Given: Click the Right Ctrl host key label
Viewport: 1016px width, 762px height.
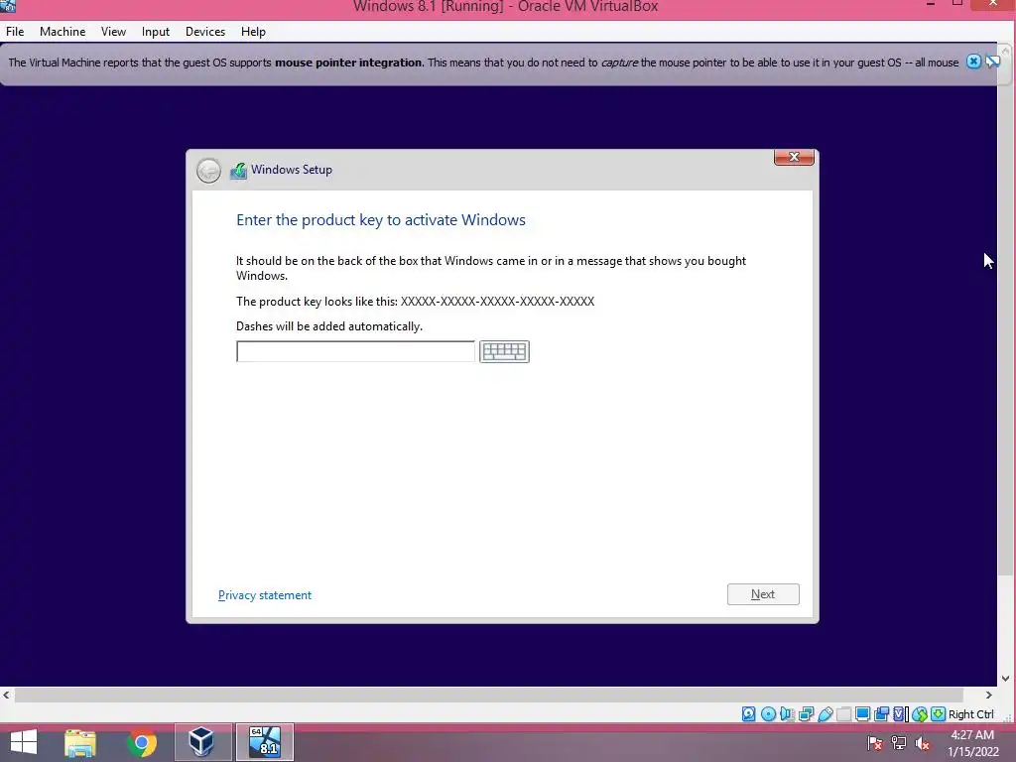Looking at the screenshot, I should [x=970, y=714].
